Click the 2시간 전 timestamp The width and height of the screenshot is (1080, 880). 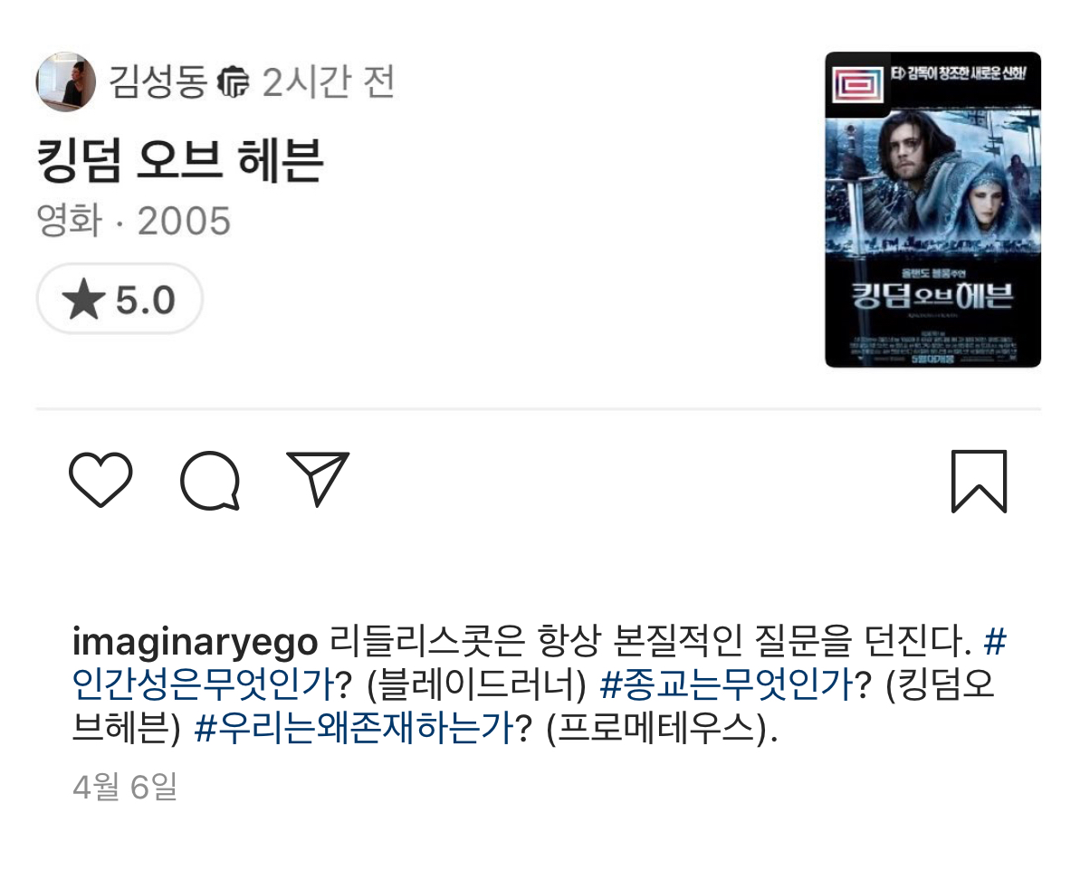329,82
